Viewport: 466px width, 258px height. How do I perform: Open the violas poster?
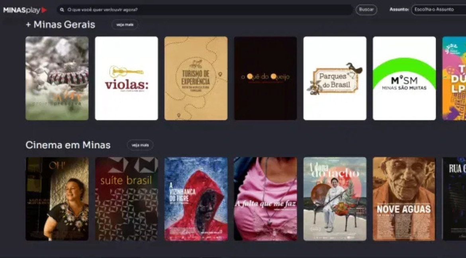pyautogui.click(x=126, y=78)
